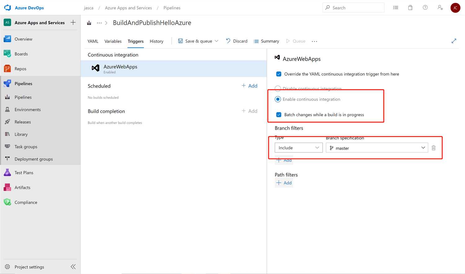Screen dimensions: 465x274
Task: Open the marketplace shopping bag icon
Action: click(410, 8)
